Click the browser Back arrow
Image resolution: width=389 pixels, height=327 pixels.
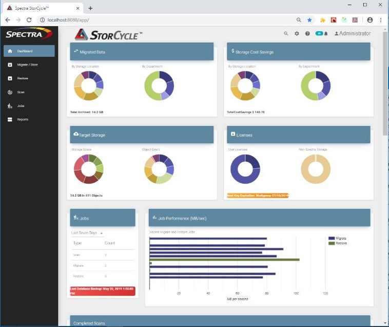pyautogui.click(x=8, y=20)
